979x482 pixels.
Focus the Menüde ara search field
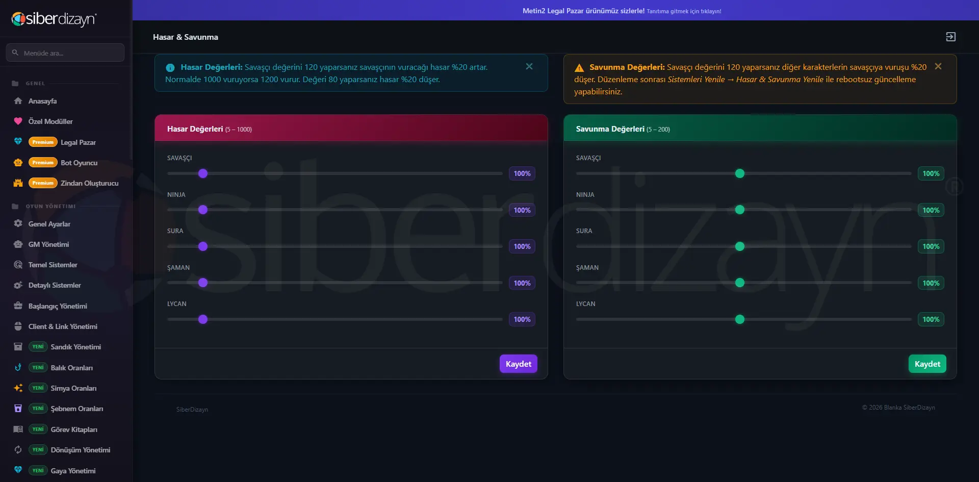[65, 53]
